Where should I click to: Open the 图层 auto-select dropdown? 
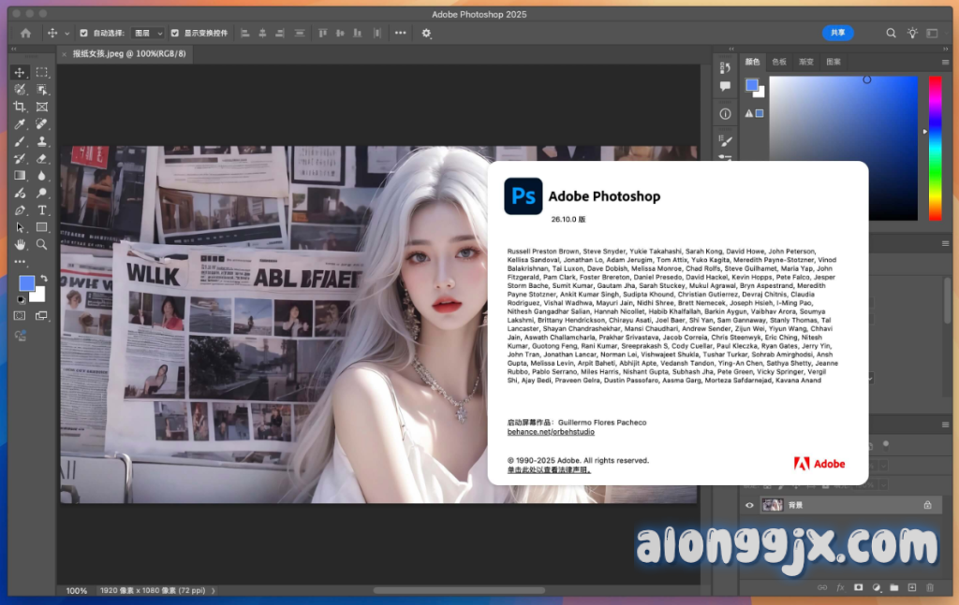click(x=148, y=33)
